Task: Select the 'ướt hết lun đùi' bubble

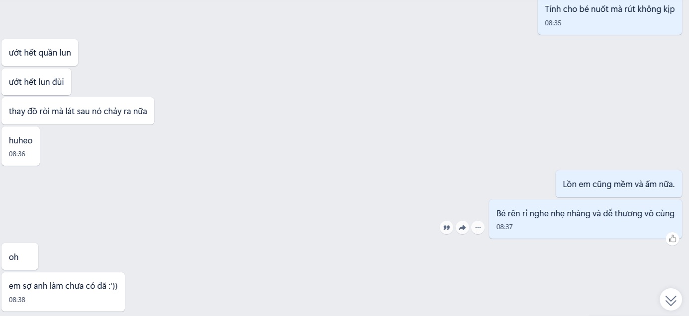Action: coord(36,82)
